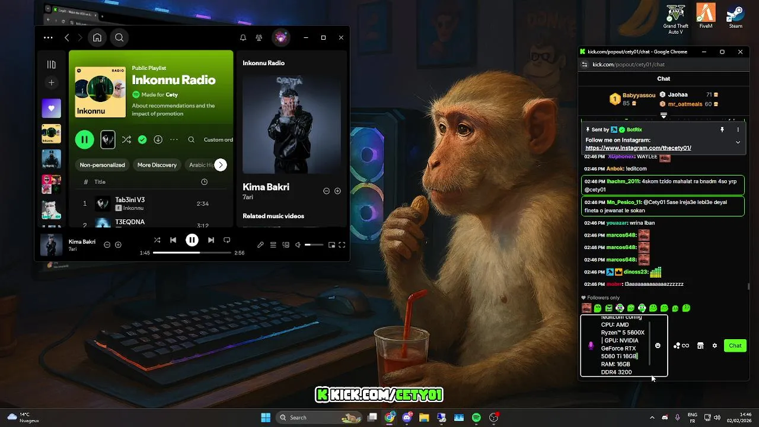
Task: Add playing song via plus in player bar
Action: 118,245
